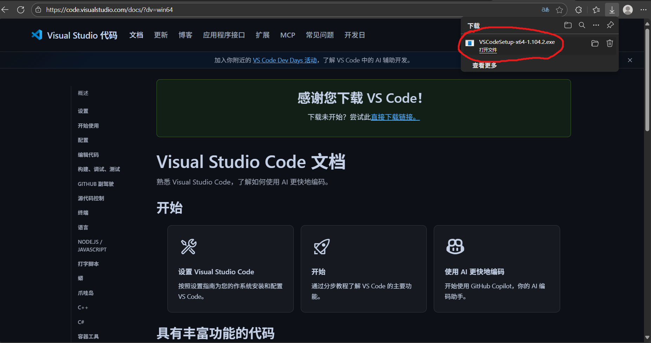Open the 更新 nav menu item

pos(161,35)
